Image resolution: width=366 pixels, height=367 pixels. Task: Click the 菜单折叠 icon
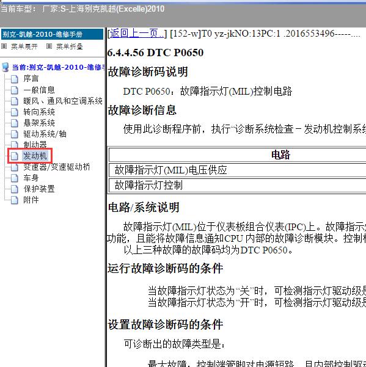coord(49,46)
